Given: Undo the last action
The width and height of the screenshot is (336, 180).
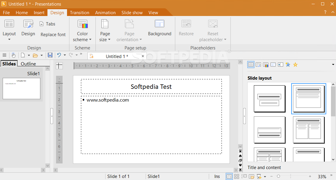Looking at the screenshot, I should (x=59, y=55).
